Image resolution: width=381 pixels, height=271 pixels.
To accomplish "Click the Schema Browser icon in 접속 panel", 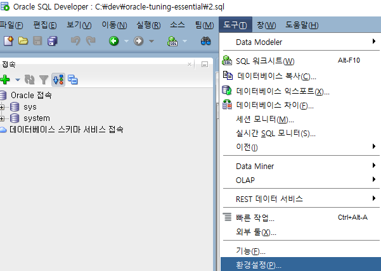I will (73, 80).
